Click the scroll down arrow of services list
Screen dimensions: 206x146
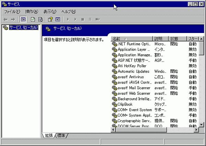point(202,124)
